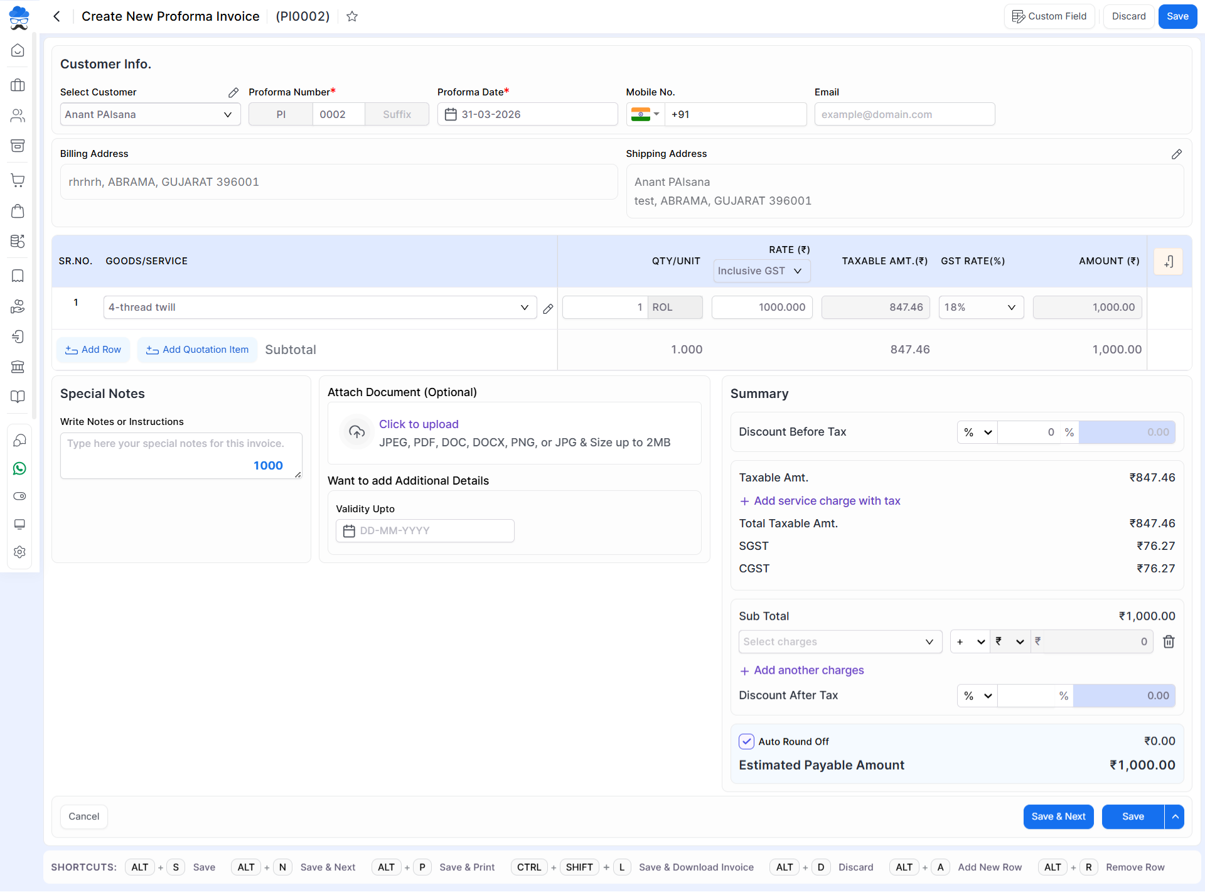Image resolution: width=1205 pixels, height=892 pixels.
Task: Click the toggle switch icon in sidebar
Action: (19, 496)
